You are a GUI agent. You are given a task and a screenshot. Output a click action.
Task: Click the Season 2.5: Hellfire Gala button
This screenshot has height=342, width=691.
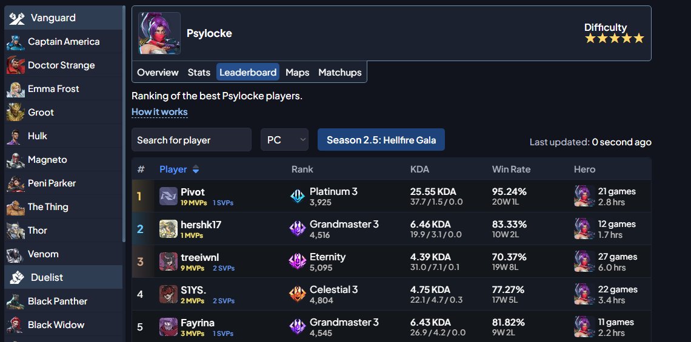click(x=381, y=140)
